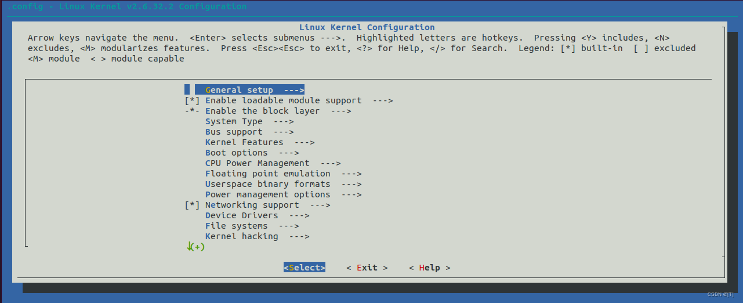743x303 pixels.
Task: Click the arrow after Bus support
Action: 284,132
